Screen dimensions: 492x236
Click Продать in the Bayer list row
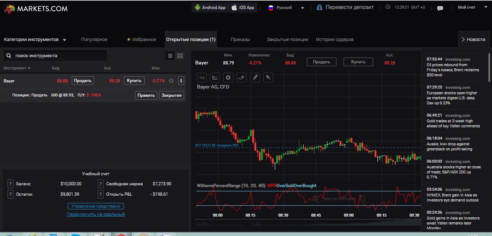[83, 81]
